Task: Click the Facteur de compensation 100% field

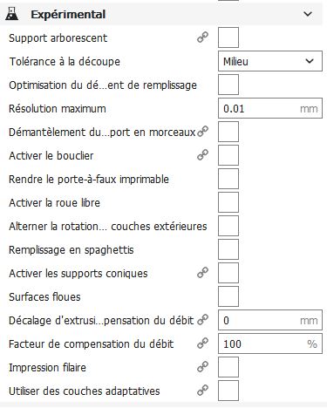Action: (x=270, y=343)
